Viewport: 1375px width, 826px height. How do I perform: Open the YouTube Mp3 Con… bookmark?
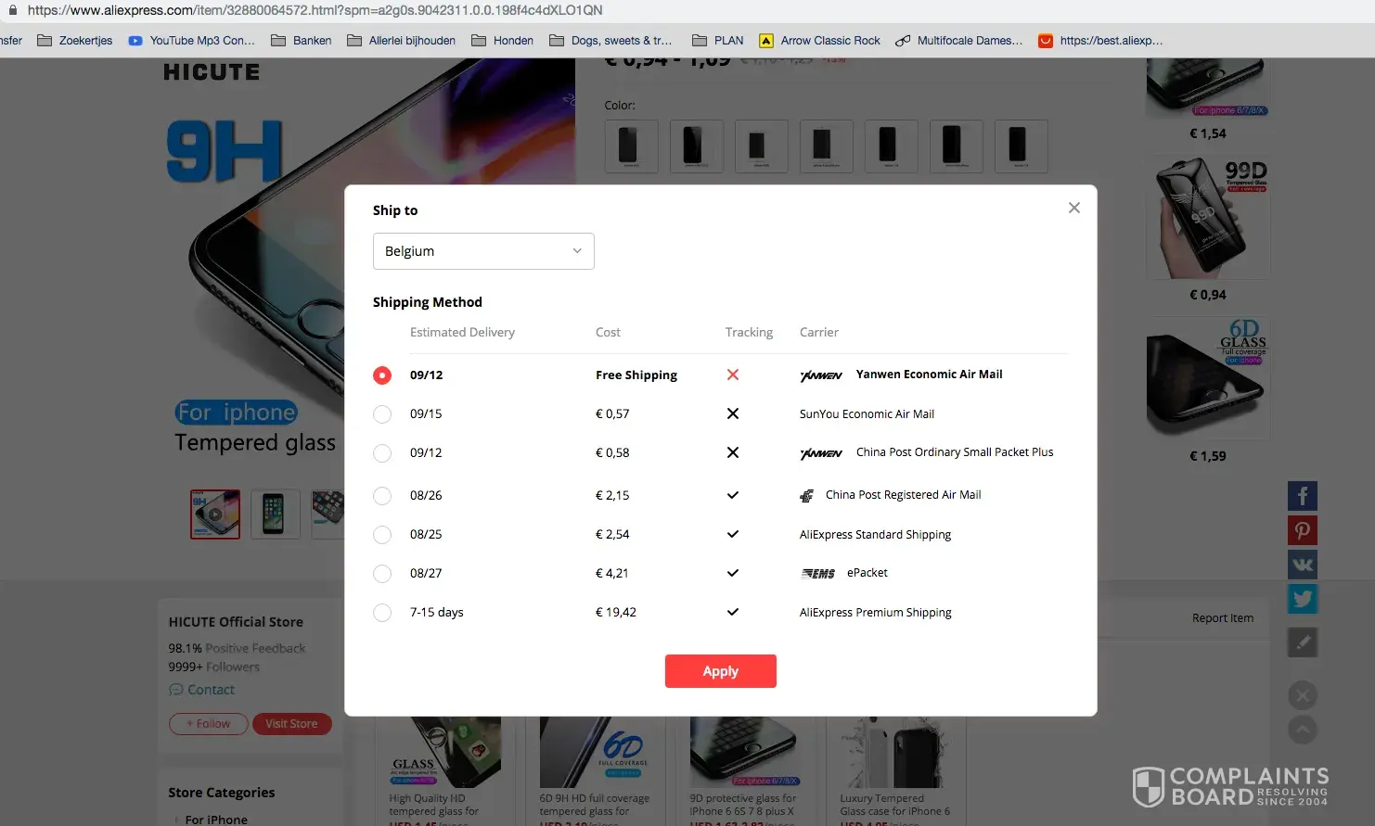(x=192, y=41)
